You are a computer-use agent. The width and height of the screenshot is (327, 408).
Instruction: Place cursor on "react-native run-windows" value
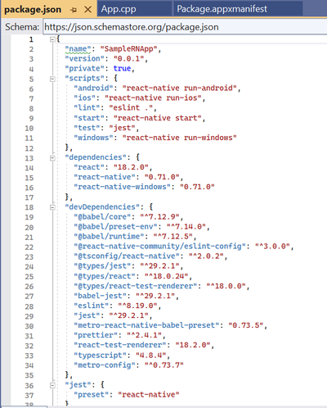(179, 138)
